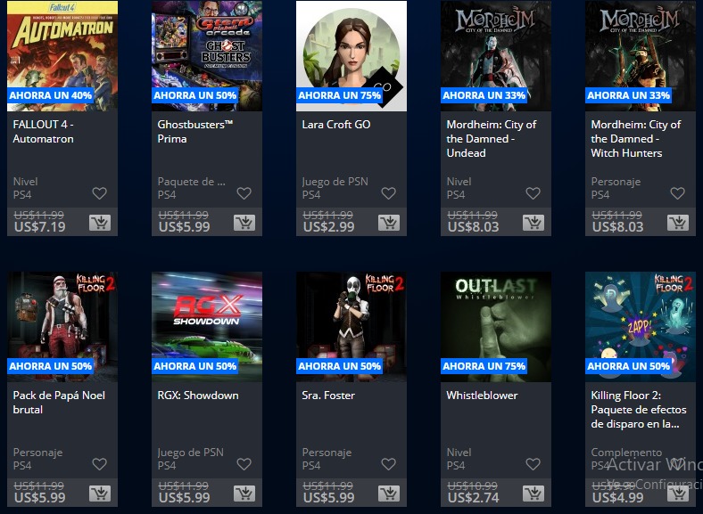Toggle wishlist heart for Whistleblower

533,464
